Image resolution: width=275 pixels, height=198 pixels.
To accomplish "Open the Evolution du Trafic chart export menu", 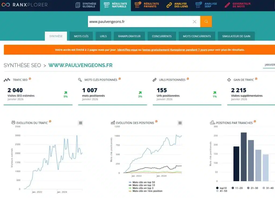I will click(80, 123).
